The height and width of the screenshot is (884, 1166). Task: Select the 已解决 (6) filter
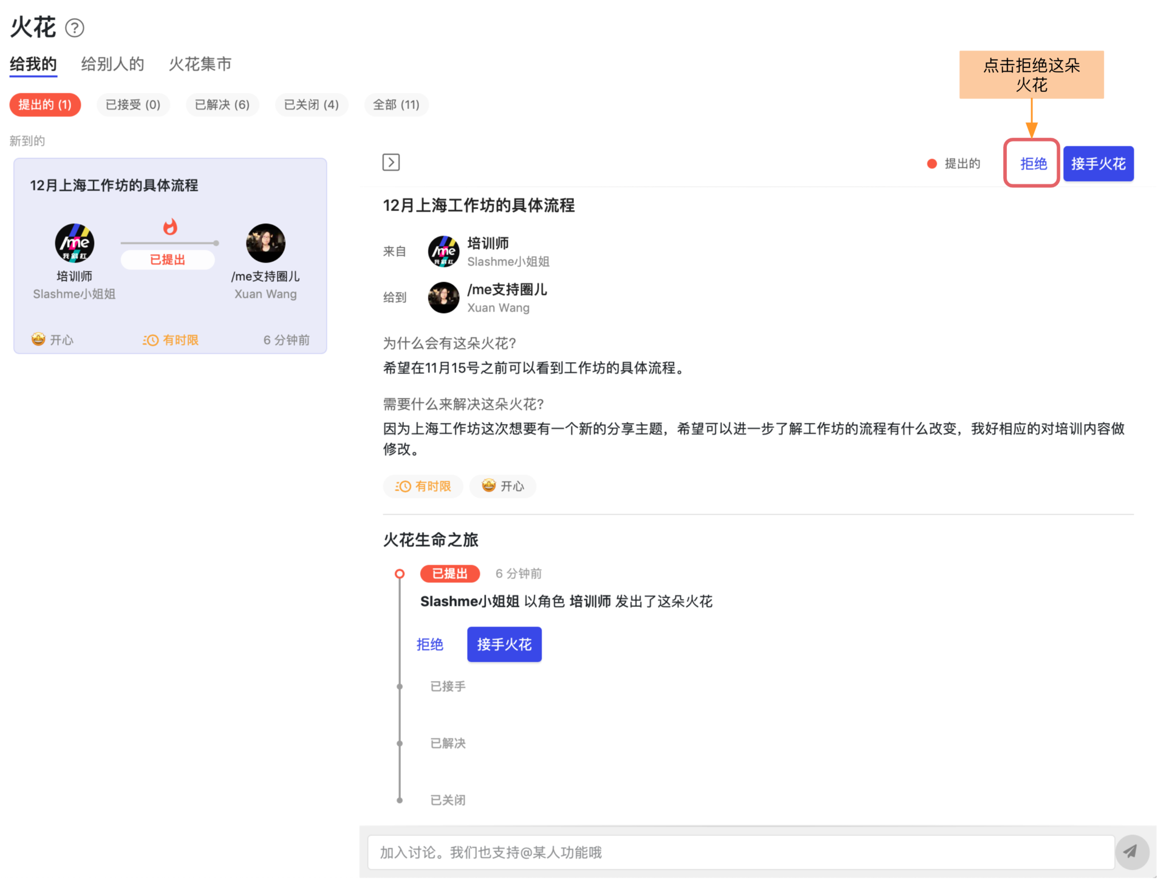[222, 105]
